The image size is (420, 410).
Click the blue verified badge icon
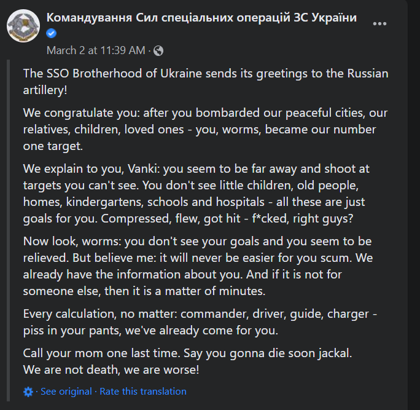(x=52, y=33)
